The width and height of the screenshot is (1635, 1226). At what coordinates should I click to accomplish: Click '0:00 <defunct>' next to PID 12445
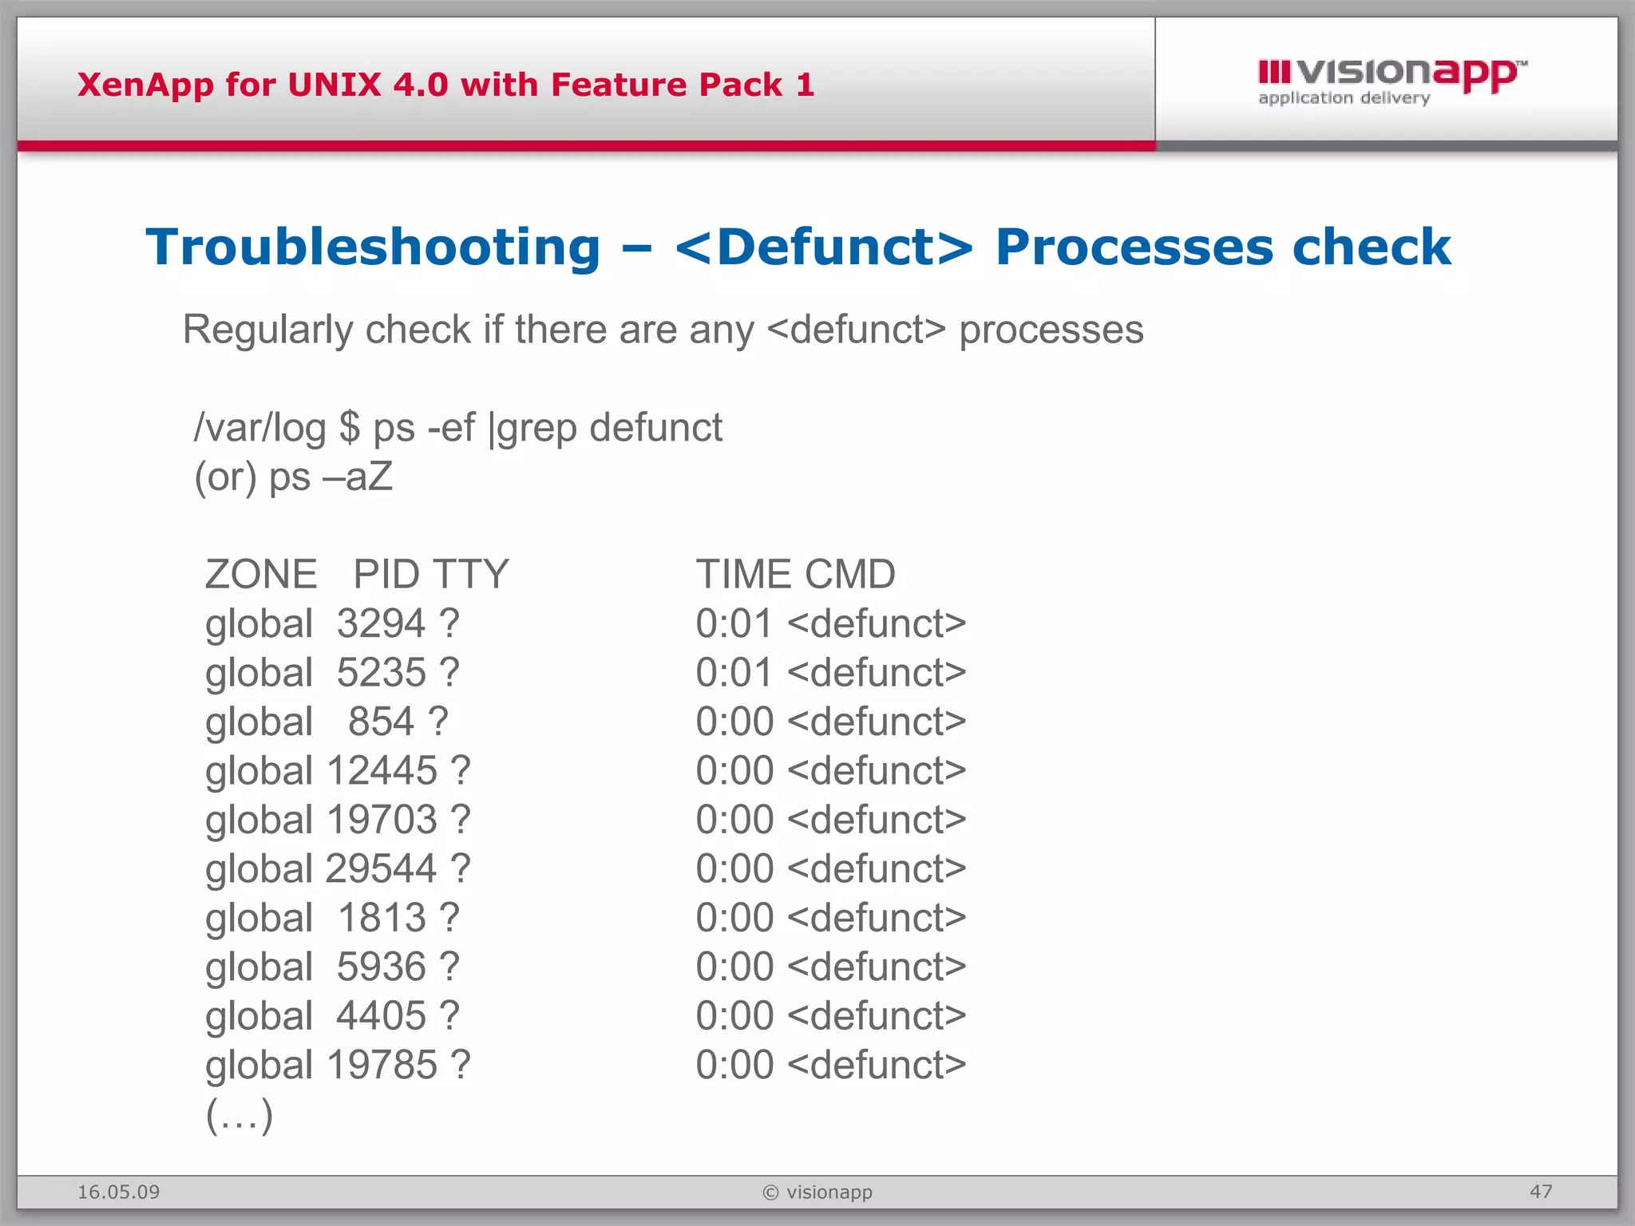coord(831,771)
